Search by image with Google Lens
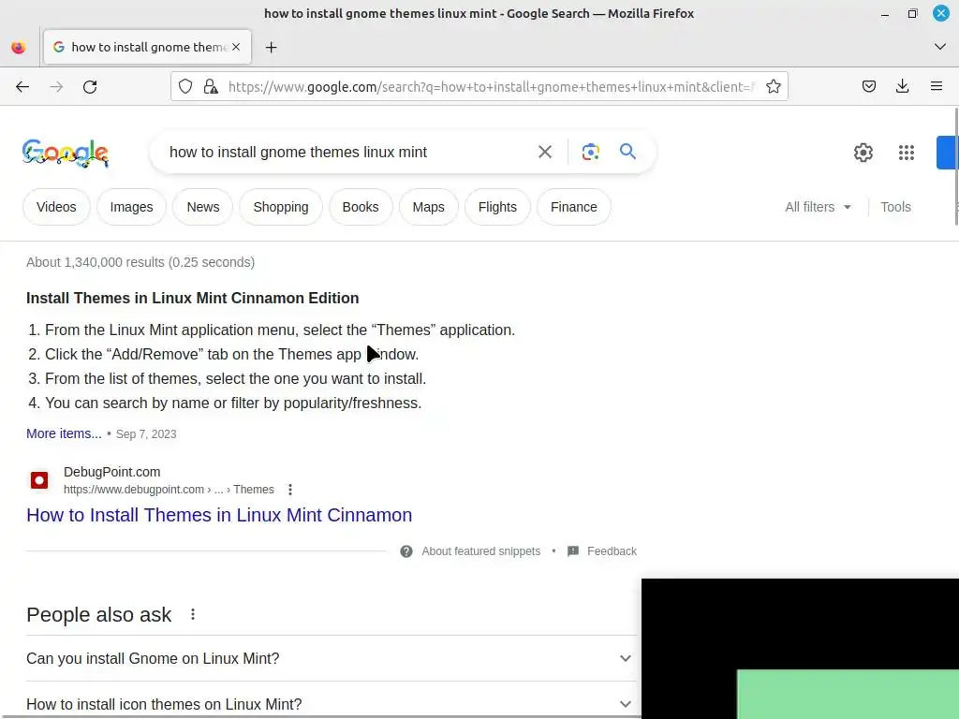959x719 pixels. 590,152
